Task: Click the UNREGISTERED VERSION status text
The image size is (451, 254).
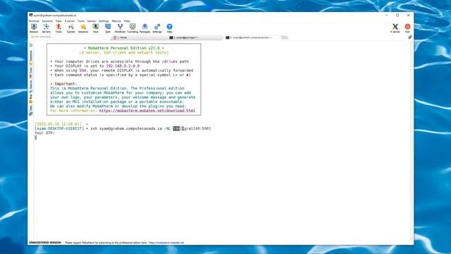Action: pos(45,243)
